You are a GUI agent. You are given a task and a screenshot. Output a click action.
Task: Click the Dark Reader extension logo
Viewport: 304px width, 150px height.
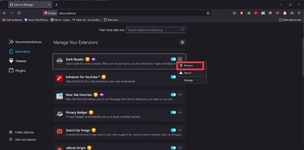(x=59, y=61)
